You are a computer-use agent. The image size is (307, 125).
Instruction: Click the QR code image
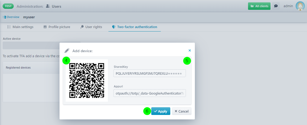click(x=87, y=81)
